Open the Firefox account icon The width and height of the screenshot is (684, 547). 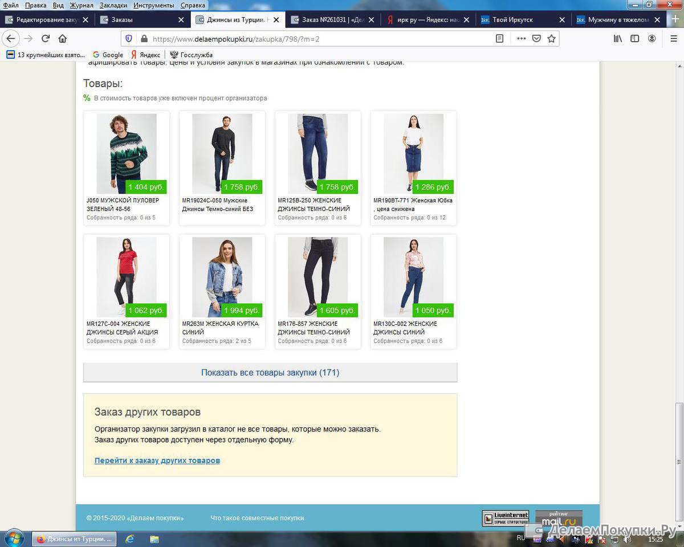[652, 39]
